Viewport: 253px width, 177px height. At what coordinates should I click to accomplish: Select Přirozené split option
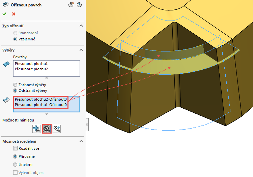[15, 156]
